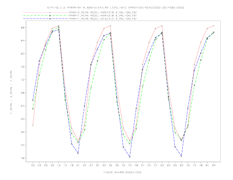This screenshot has width=233, height=180.
Task: Click forecast hour 39 on x-axis
Action: point(117,165)
